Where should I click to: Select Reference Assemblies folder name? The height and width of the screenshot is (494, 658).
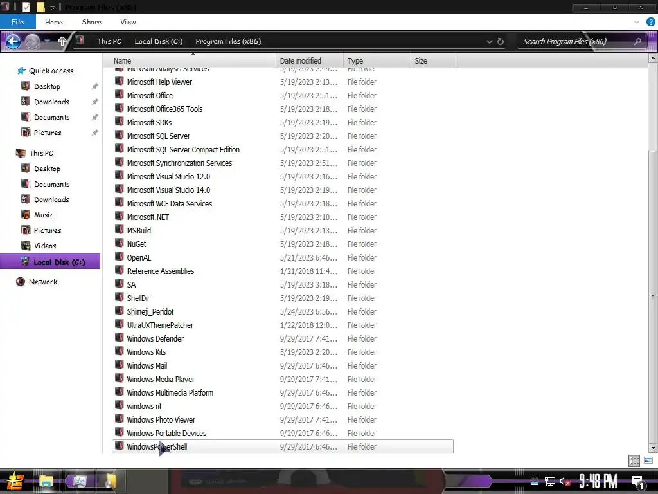160,271
